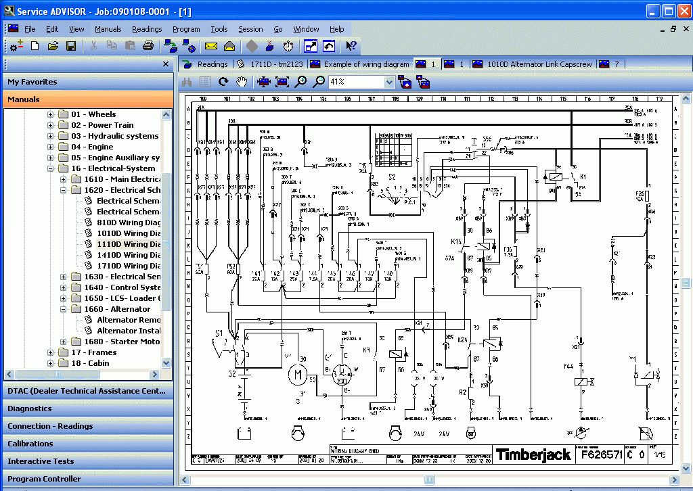Image resolution: width=693 pixels, height=491 pixels.
Task: Select the Alternator Remove document
Action: pyautogui.click(x=129, y=320)
